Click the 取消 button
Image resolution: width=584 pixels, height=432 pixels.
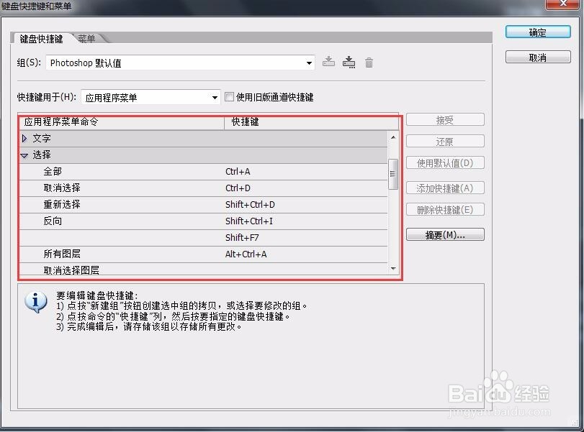point(537,57)
